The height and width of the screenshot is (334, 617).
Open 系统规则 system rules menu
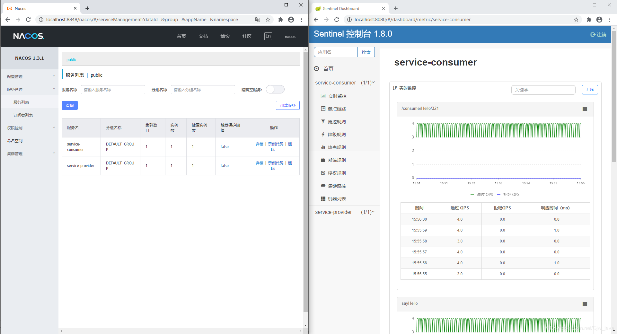coord(334,160)
